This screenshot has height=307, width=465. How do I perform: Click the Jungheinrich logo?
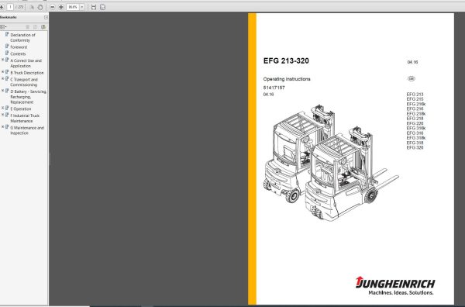point(395,283)
